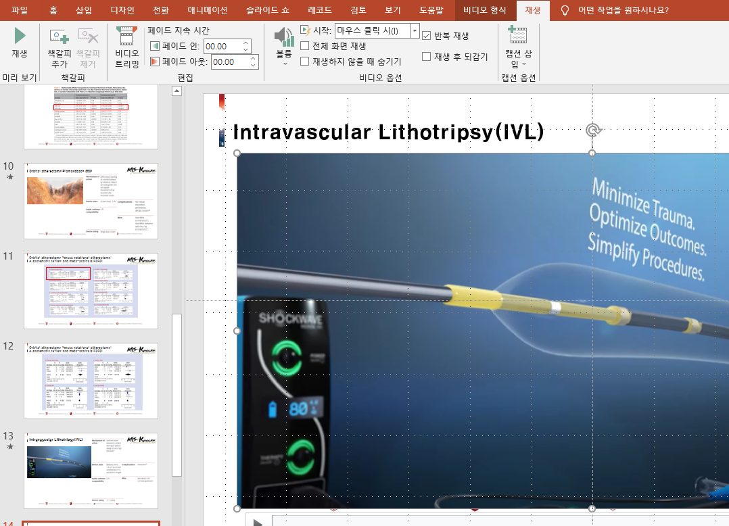Open the Animations (애니메이션) tab
Screen dimensions: 729x526
coord(208,10)
